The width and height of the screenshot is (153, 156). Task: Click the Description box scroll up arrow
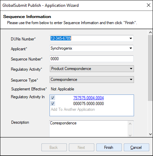(130, 124)
